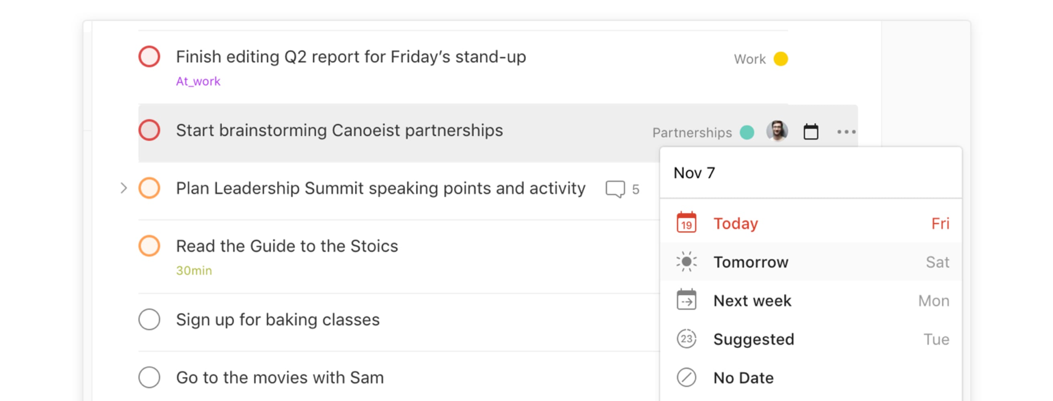Choose Tomorrow from the scheduler menu
Screen dimensions: 1053x401
(751, 262)
